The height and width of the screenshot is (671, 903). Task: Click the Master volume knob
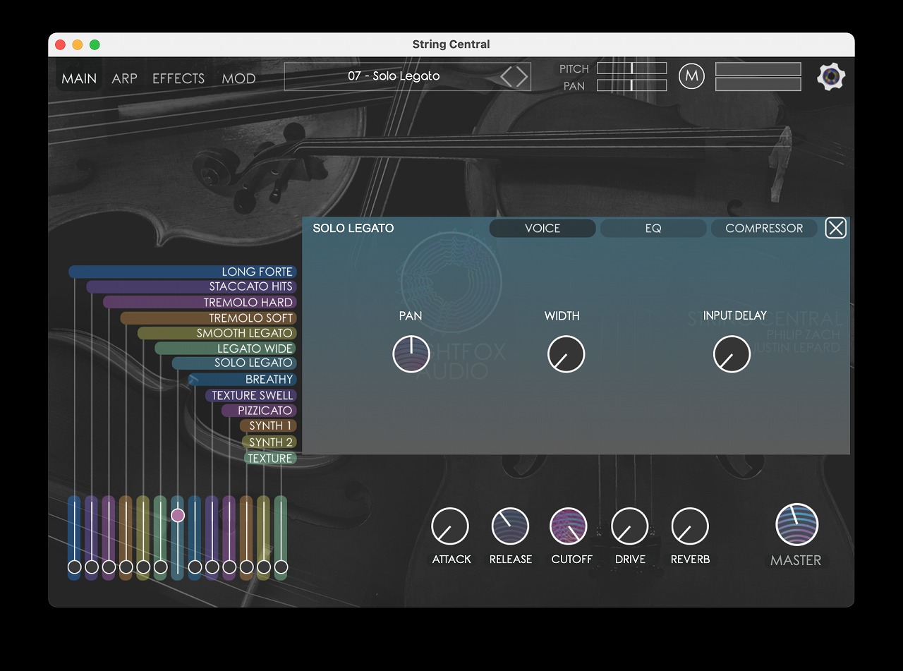[x=796, y=526]
